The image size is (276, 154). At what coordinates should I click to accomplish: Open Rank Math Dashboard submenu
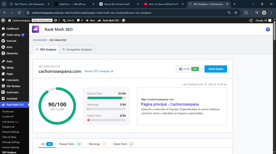click(8, 111)
